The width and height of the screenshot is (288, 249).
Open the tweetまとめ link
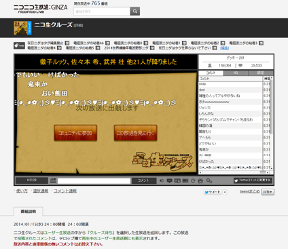[250, 191]
